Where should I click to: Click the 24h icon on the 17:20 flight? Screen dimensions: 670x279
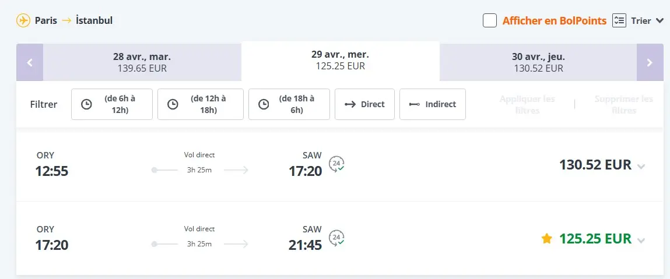[x=336, y=238]
